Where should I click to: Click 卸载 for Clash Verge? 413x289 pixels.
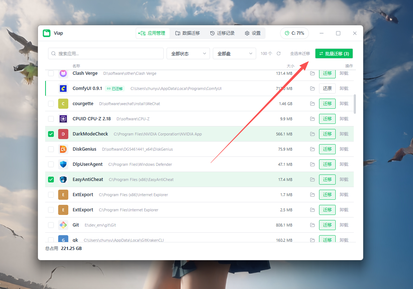point(344,73)
